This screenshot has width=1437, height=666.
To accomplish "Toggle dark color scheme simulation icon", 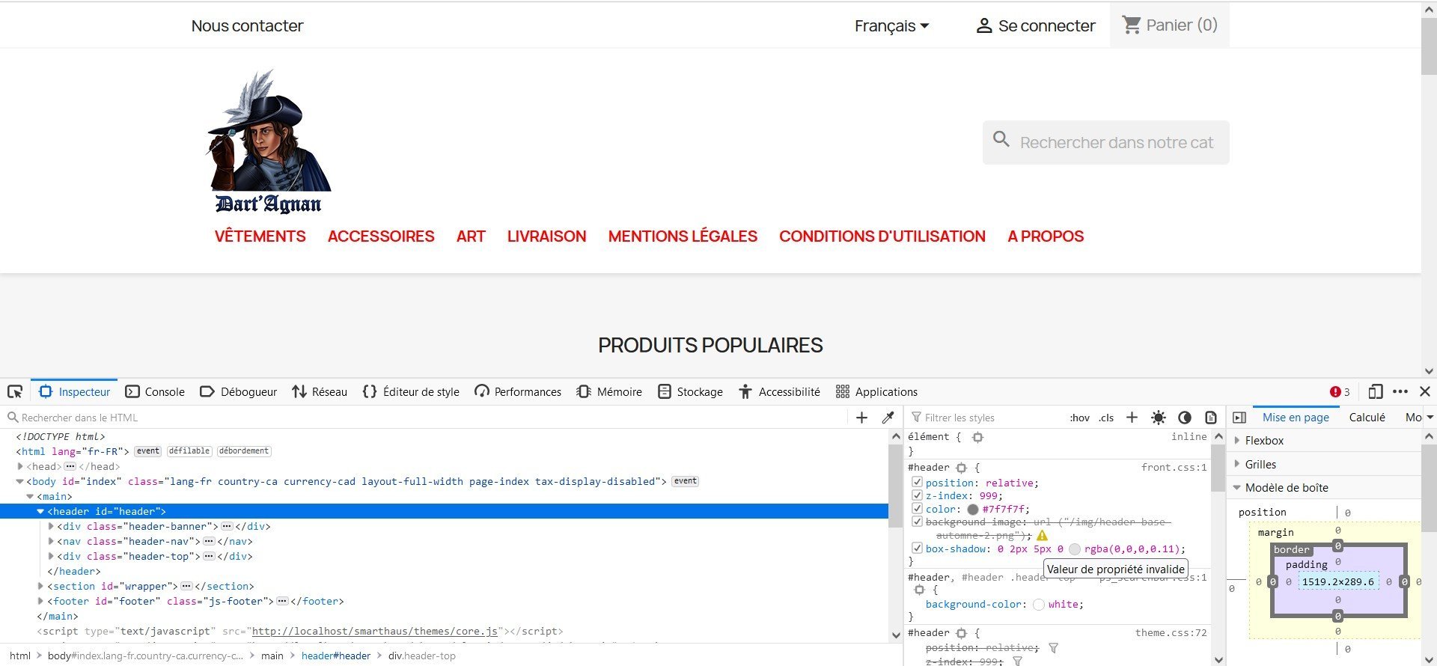I will (1184, 418).
